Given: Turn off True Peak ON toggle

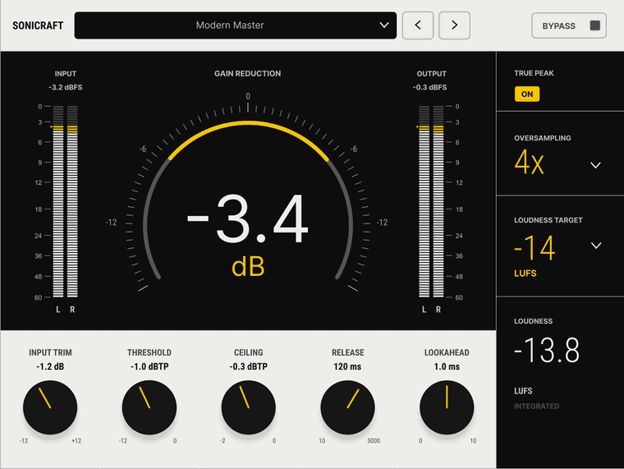Looking at the screenshot, I should tap(527, 94).
